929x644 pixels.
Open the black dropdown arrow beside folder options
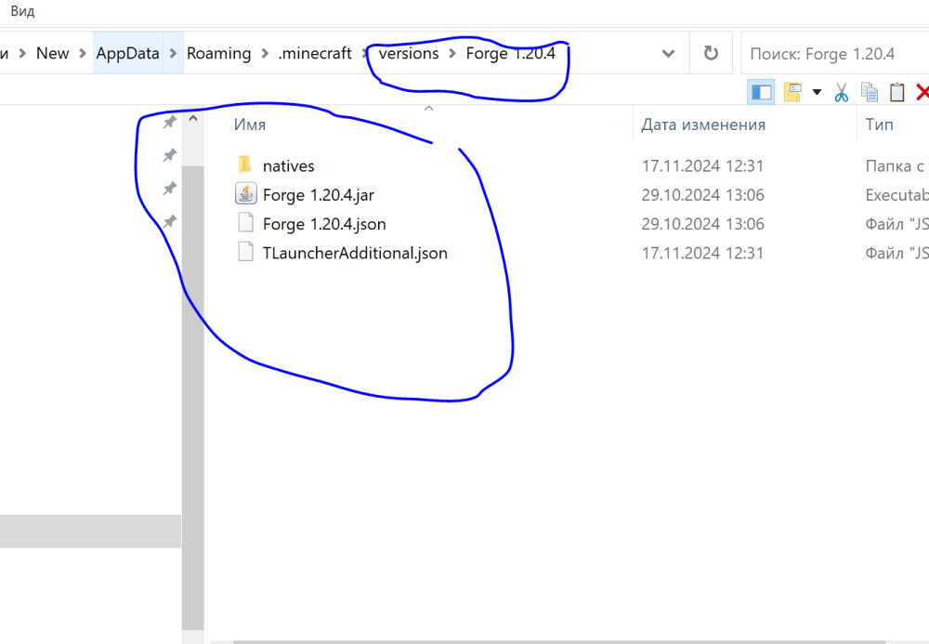(817, 92)
